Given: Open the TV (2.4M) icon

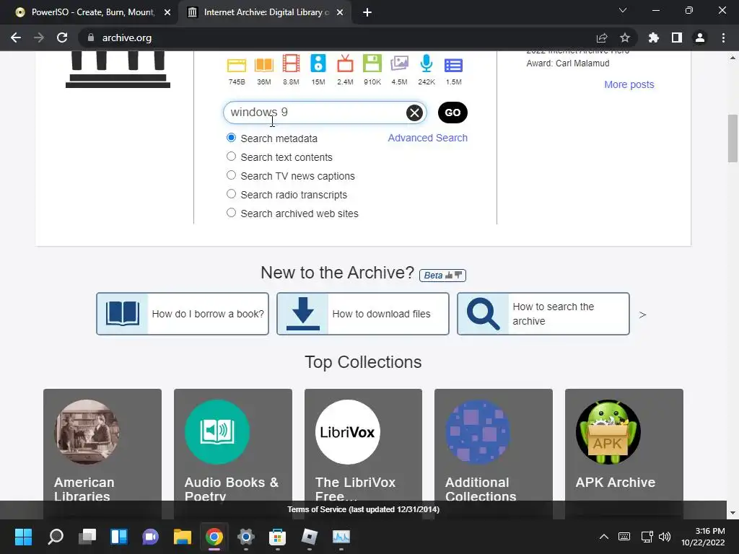Looking at the screenshot, I should pyautogui.click(x=345, y=63).
